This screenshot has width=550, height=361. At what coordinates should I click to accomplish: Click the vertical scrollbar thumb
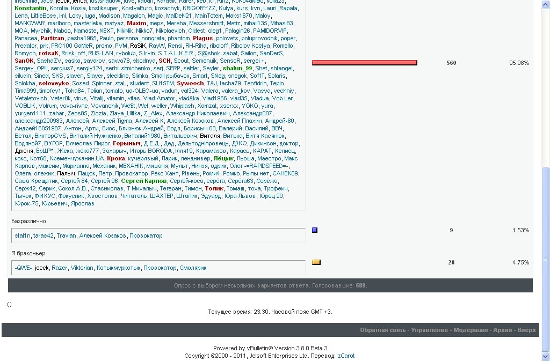(546, 257)
